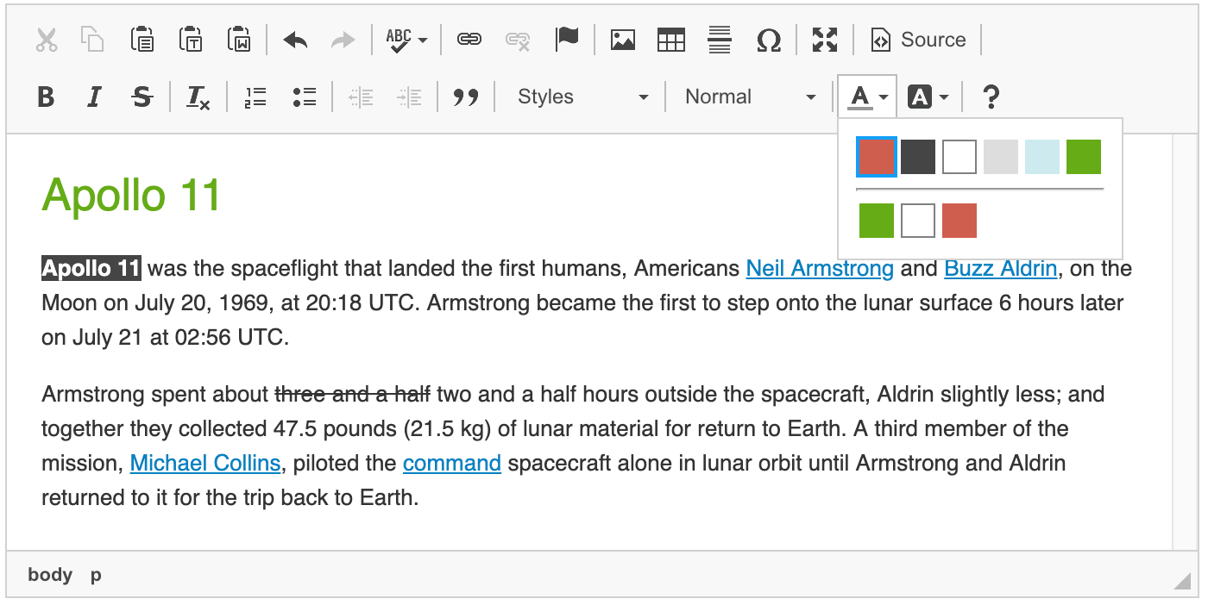Toggle the bulleted list

click(304, 97)
